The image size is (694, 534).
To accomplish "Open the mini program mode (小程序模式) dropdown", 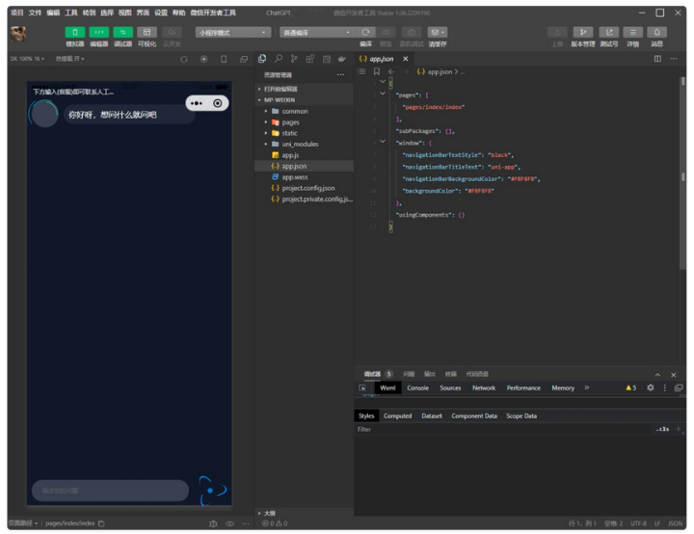I will tap(233, 33).
